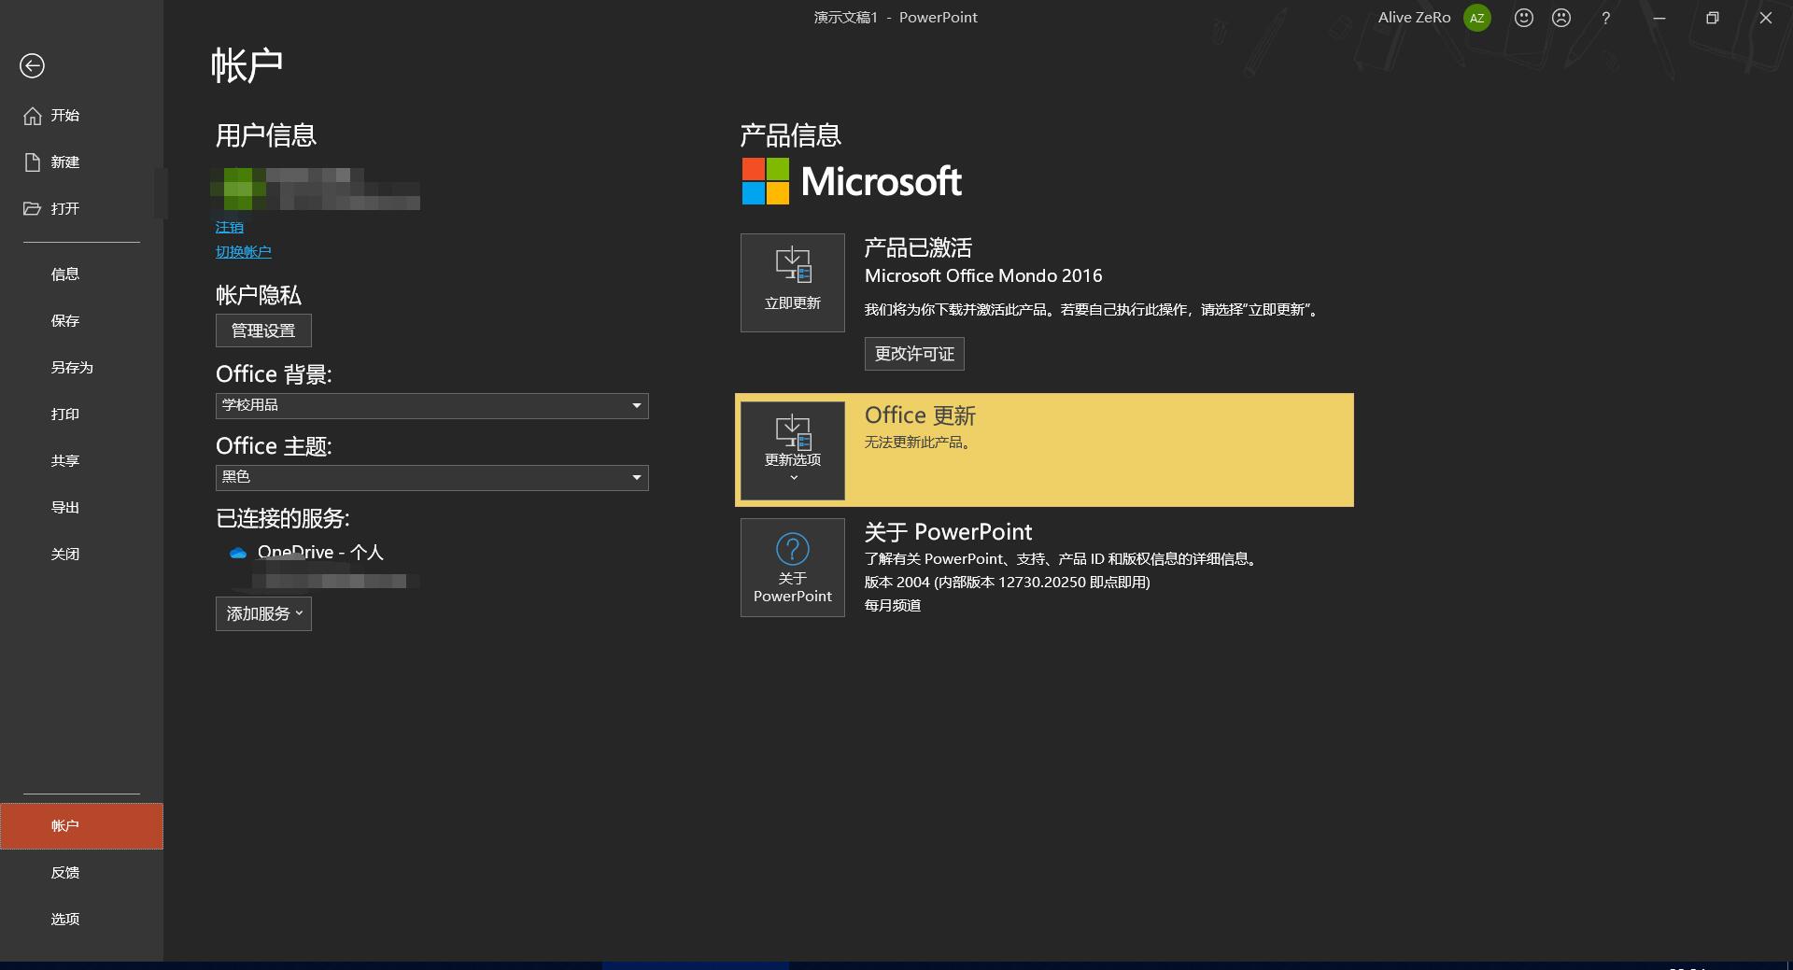
Task: Click the home icon beside 开始
Action: point(33,116)
